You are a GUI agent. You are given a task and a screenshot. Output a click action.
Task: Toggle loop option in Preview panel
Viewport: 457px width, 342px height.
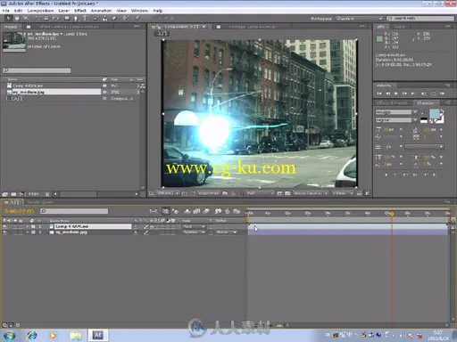click(x=433, y=94)
